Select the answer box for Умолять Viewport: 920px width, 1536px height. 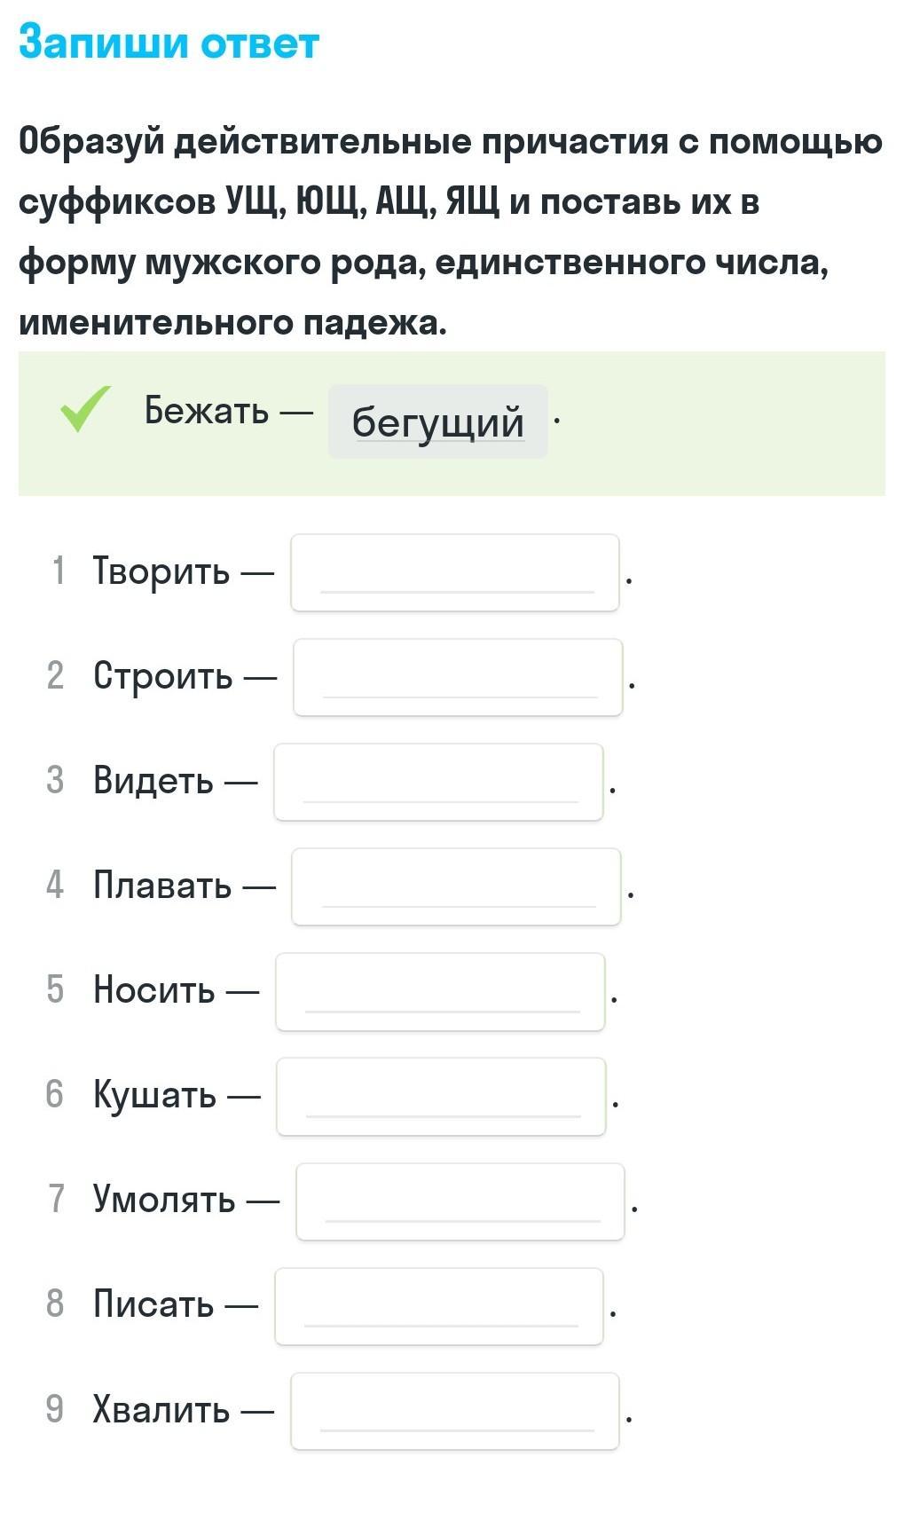[460, 1201]
